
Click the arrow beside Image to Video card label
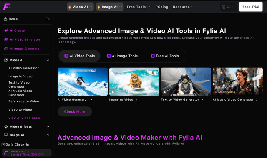point(136,100)
